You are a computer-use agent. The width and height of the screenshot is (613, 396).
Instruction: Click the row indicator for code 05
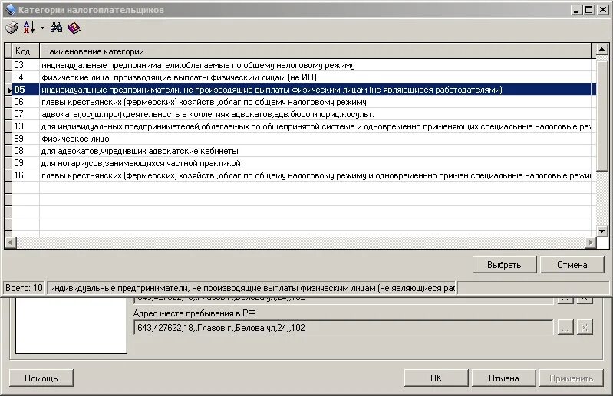[x=8, y=90]
